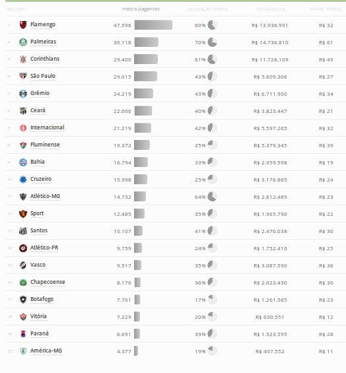The width and height of the screenshot is (346, 373).
Task: Click the Palmeiras club crest icon
Action: pyautogui.click(x=23, y=42)
